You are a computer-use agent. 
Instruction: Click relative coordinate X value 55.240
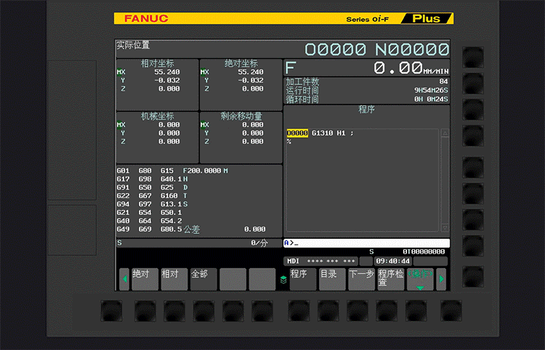167,72
